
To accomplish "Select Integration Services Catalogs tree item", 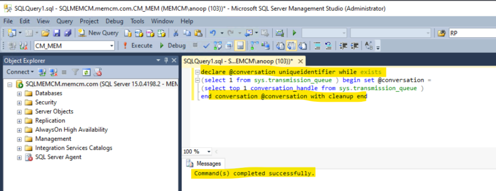I will coord(74,148).
